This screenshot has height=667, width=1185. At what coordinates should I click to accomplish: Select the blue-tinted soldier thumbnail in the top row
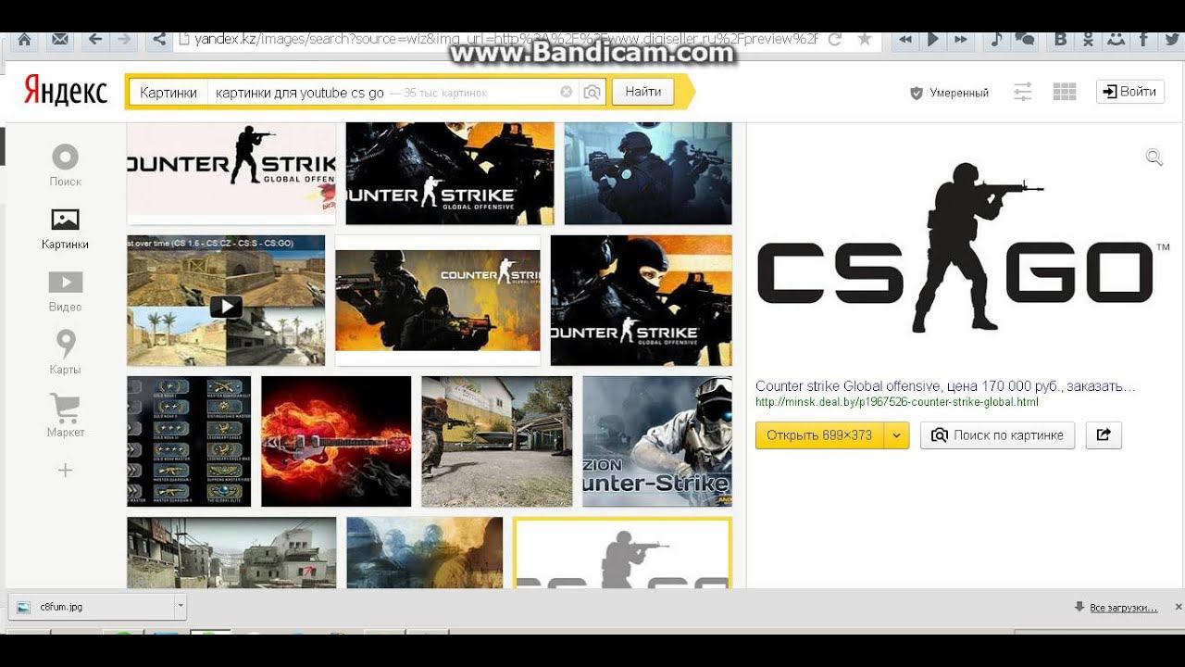[648, 173]
